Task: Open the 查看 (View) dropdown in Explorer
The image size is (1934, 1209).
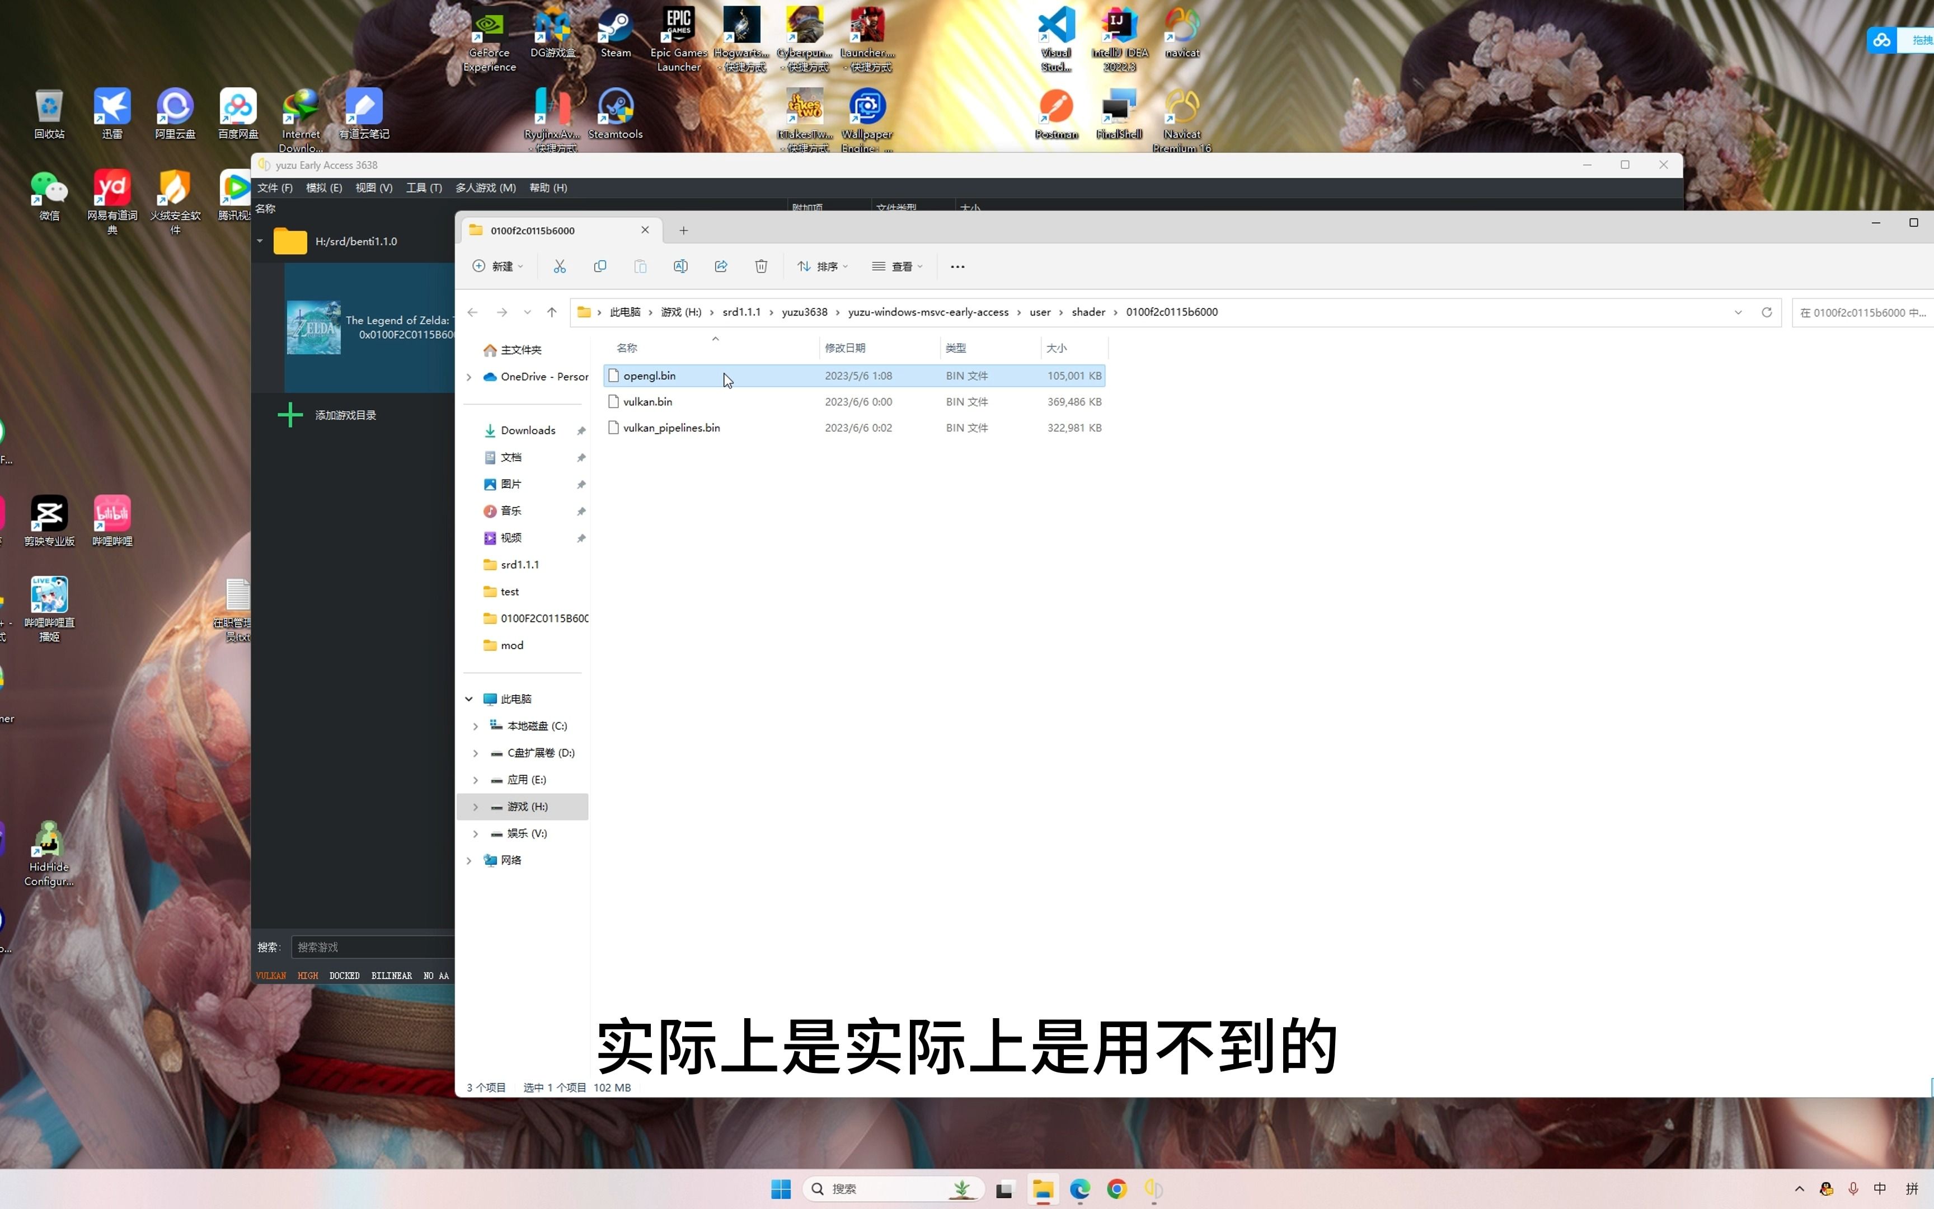Action: click(x=898, y=266)
